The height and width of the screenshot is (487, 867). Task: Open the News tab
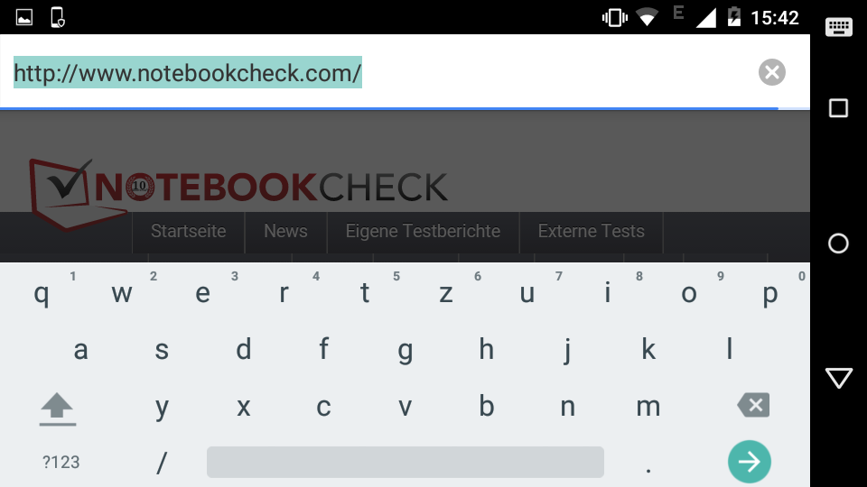point(285,231)
